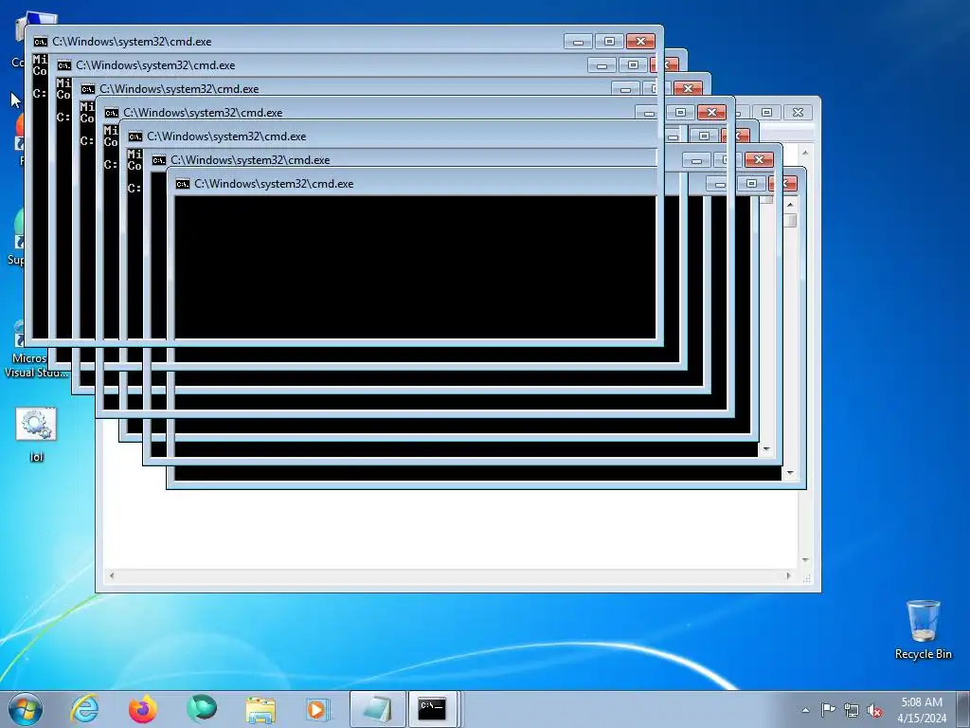Open the network status tray icon
This screenshot has width=970, height=728.
coord(852,710)
